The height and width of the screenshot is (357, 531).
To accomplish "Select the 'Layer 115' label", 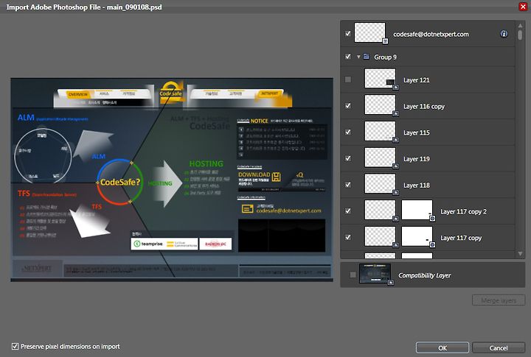I will coord(416,132).
